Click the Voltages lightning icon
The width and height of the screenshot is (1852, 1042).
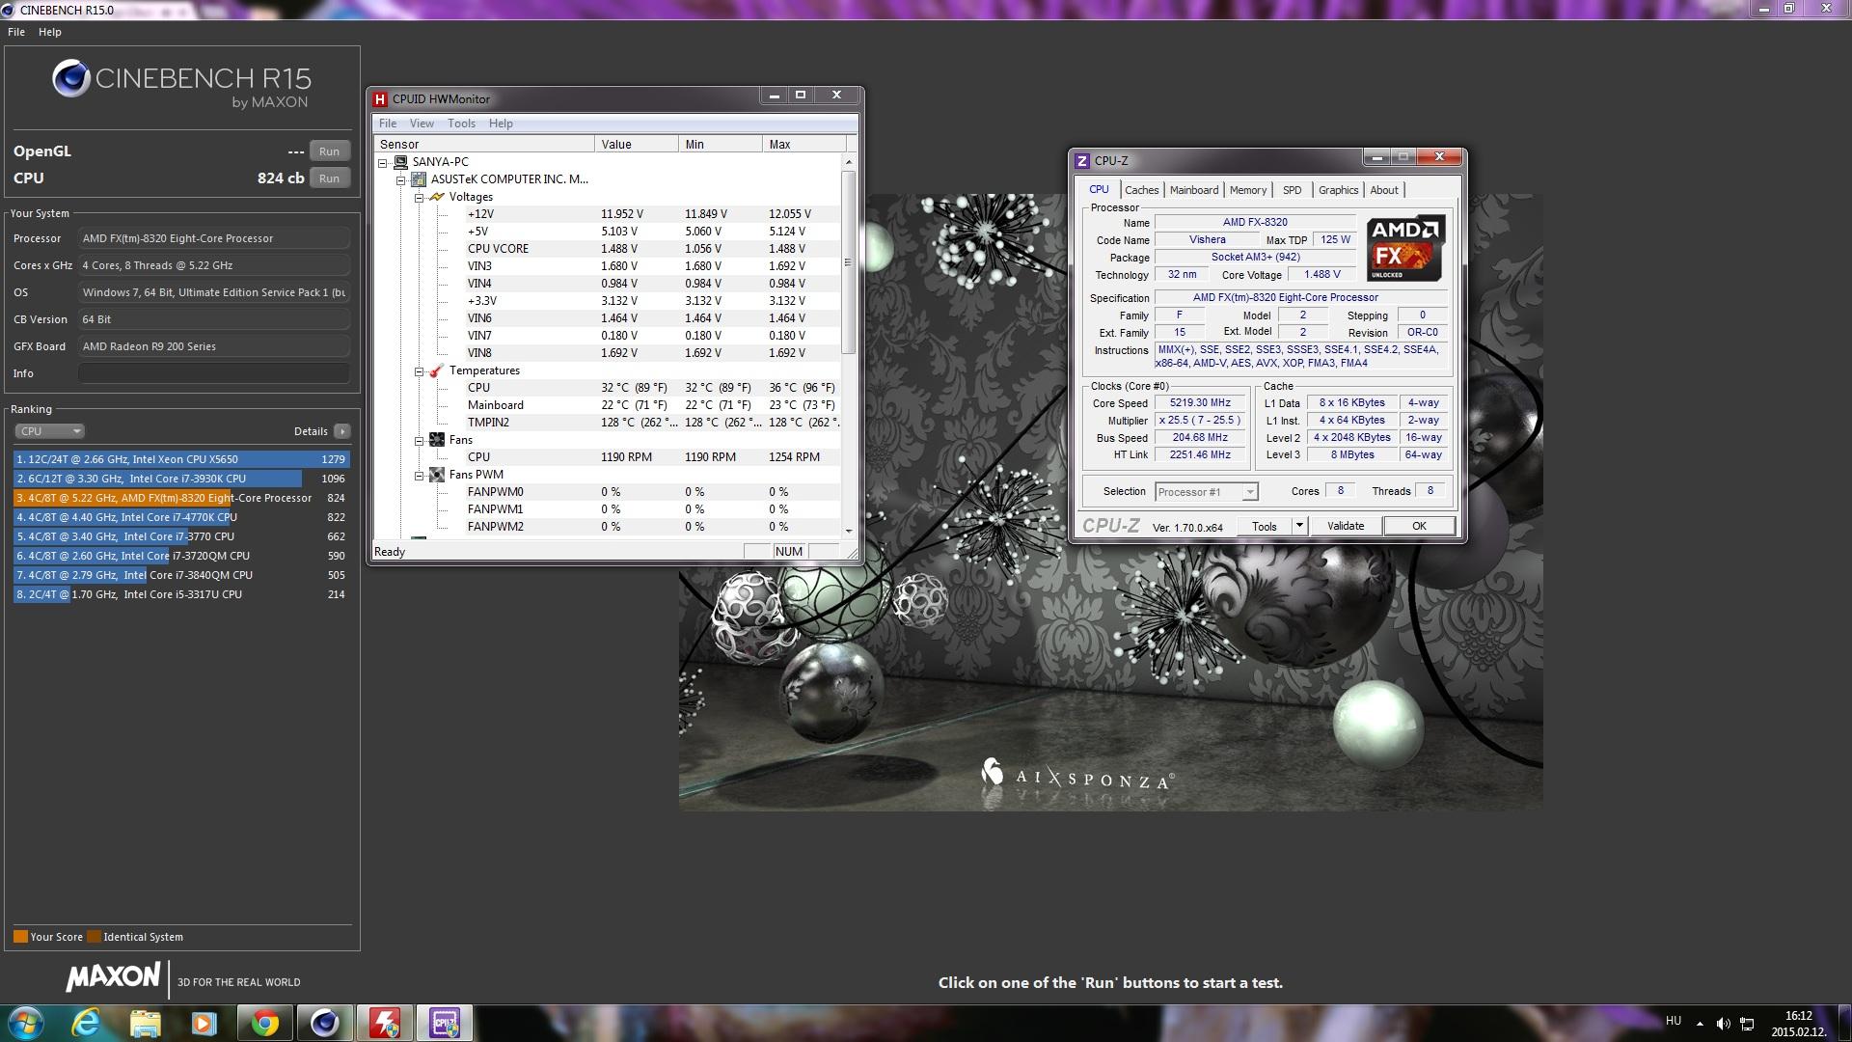click(436, 197)
